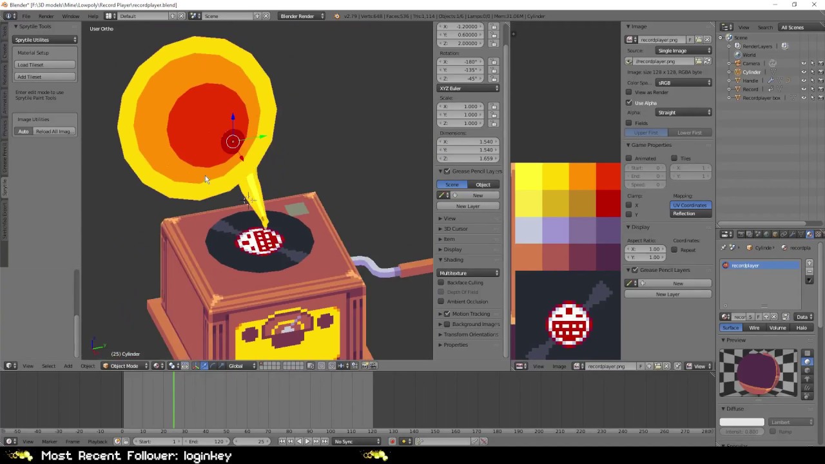The height and width of the screenshot is (464, 825).
Task: Pin the image in the UV editor
Action: point(677,366)
